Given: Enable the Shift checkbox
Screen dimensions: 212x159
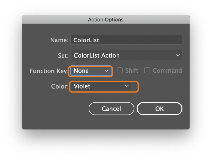Looking at the screenshot, I should 120,70.
